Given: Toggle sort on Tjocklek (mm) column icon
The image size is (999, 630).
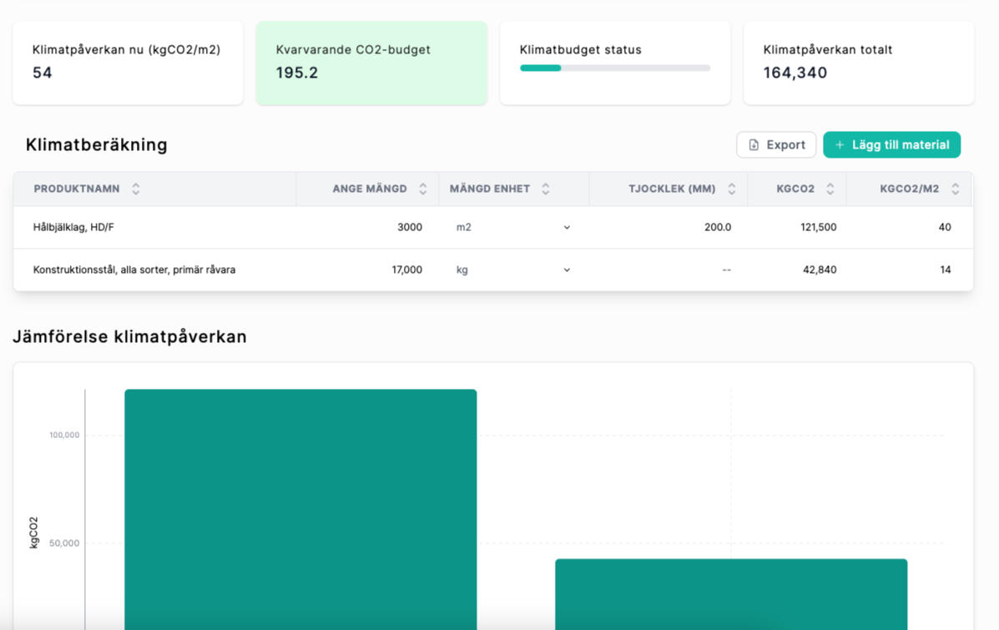Looking at the screenshot, I should coord(732,189).
